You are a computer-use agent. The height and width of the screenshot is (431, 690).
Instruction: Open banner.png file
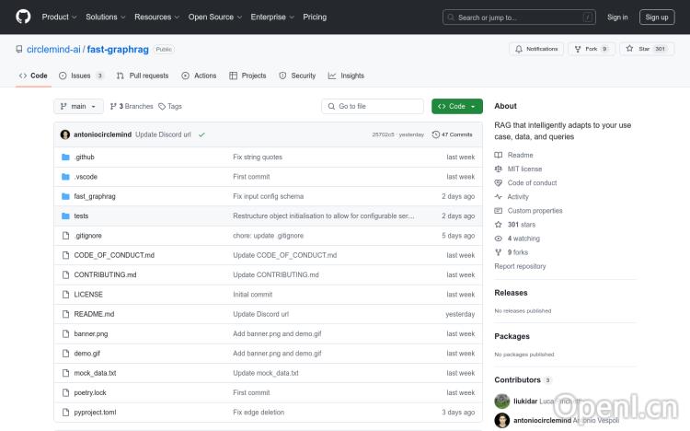[91, 333]
